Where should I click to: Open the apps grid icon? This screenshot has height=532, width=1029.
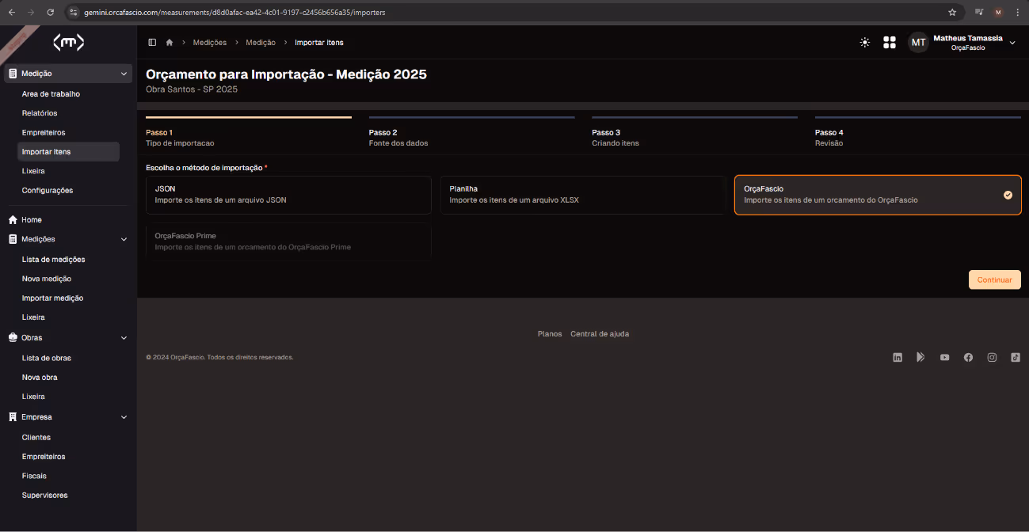tap(889, 42)
